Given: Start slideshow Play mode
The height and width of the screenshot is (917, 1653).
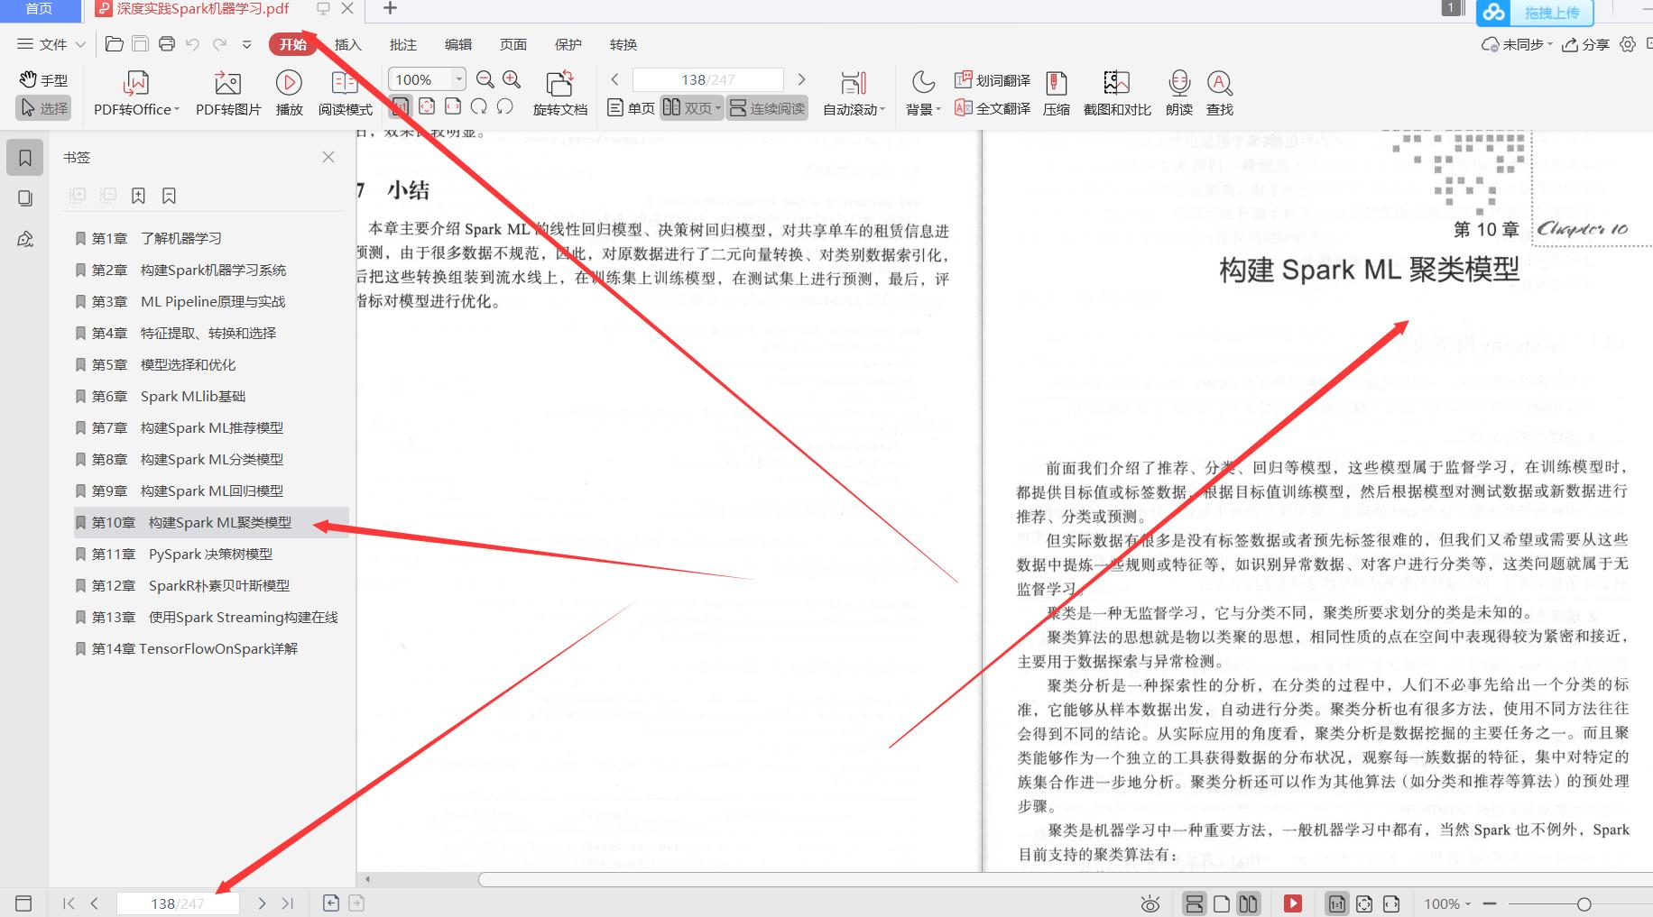Looking at the screenshot, I should [289, 94].
